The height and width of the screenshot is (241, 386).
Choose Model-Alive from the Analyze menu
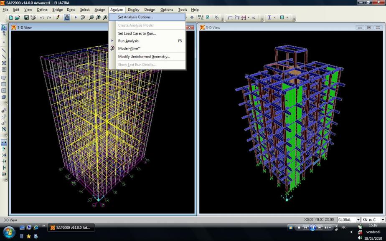tap(147, 48)
